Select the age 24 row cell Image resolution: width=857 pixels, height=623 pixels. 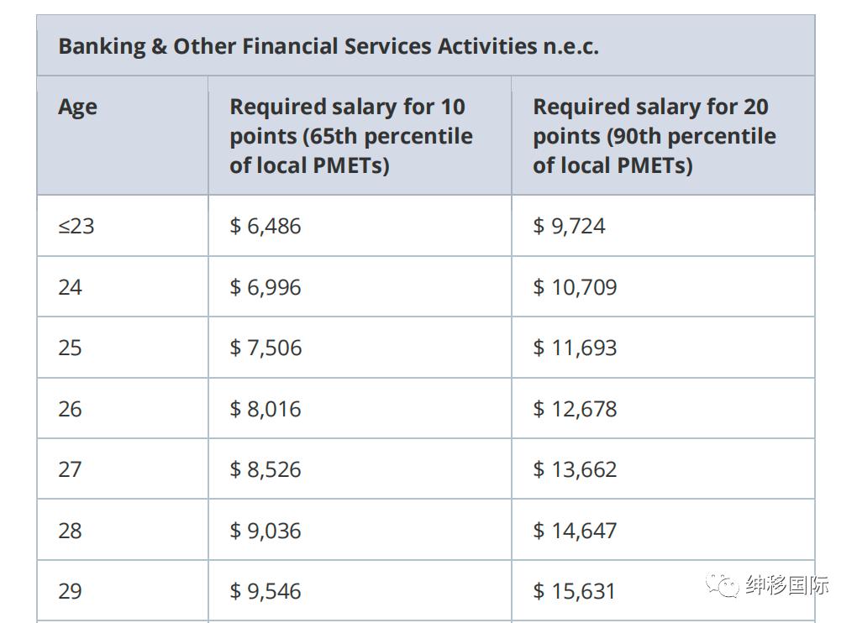click(71, 287)
